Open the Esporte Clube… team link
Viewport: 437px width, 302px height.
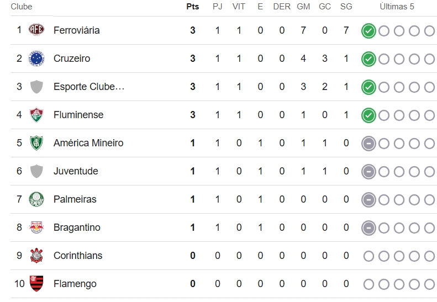89,87
